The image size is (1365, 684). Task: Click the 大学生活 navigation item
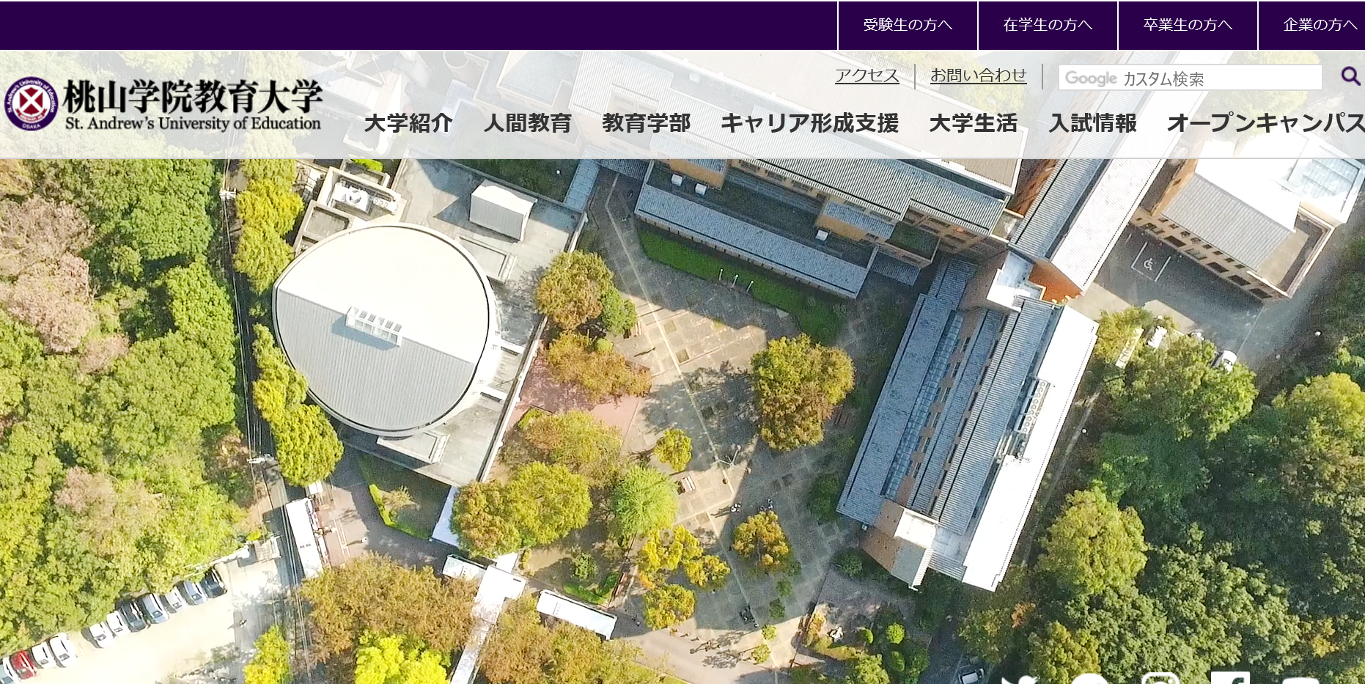click(x=974, y=123)
